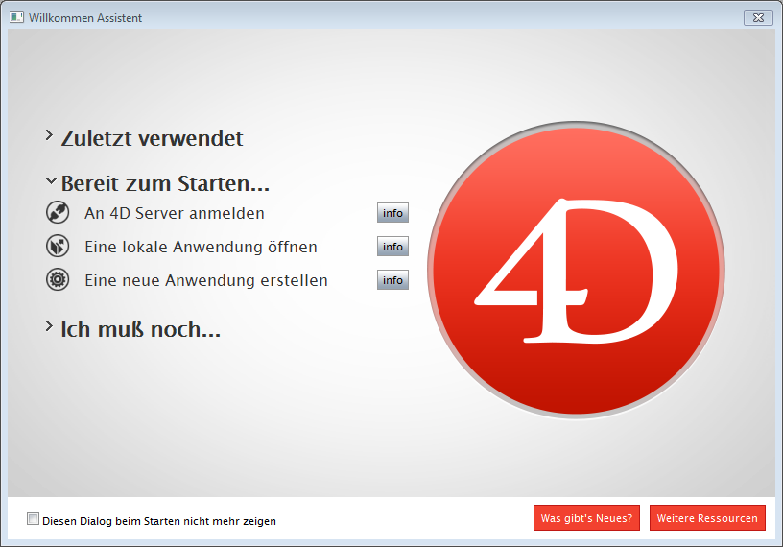The height and width of the screenshot is (547, 783).
Task: Click the gear icon for new application
Action: (x=58, y=280)
